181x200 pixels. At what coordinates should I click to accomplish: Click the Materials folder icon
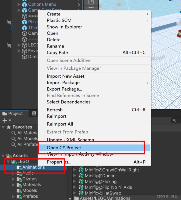[x=19, y=185]
